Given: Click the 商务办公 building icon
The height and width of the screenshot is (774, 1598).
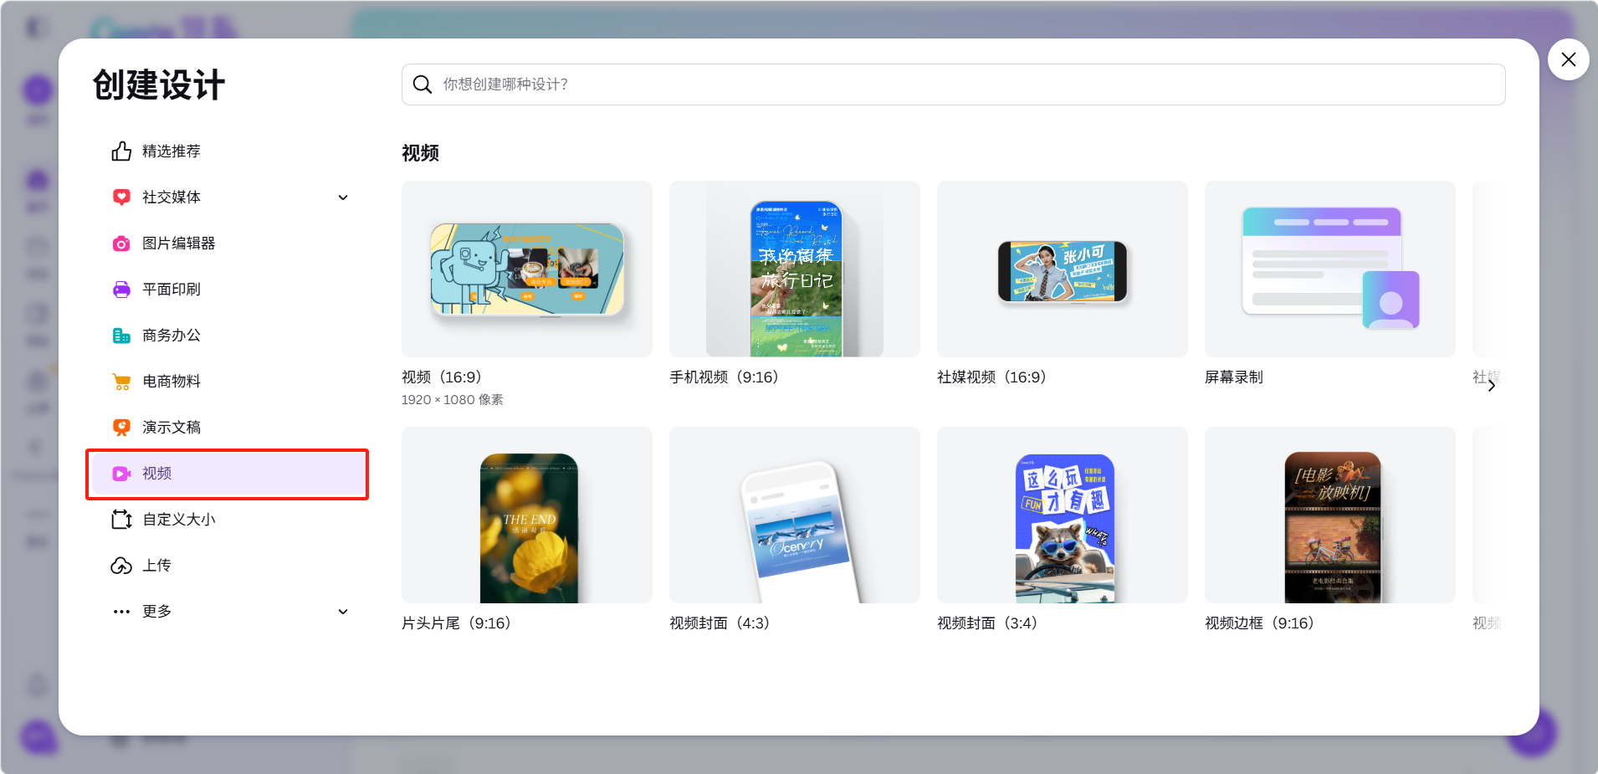Looking at the screenshot, I should pos(121,336).
